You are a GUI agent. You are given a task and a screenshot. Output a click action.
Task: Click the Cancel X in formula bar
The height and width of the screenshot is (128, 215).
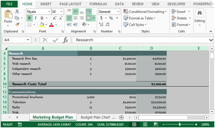point(45,40)
